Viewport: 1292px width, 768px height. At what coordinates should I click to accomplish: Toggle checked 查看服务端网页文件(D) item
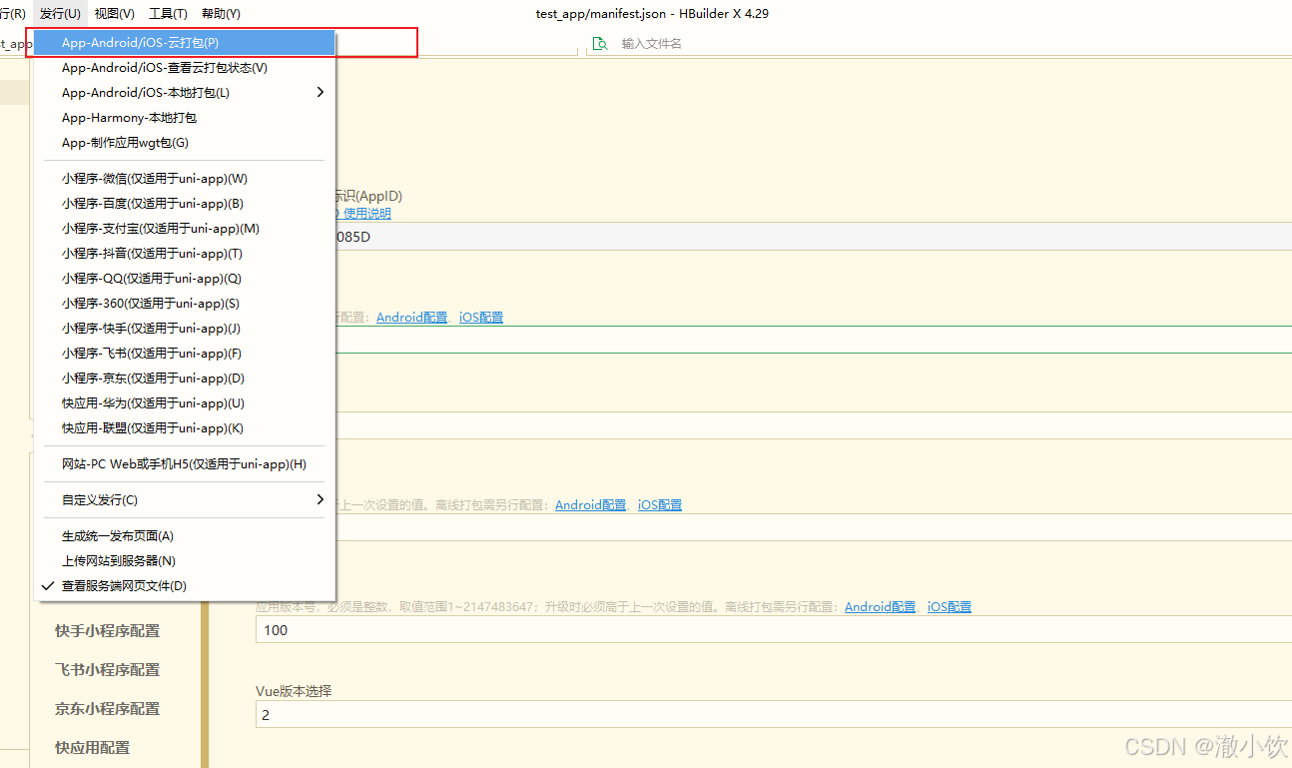coord(185,586)
